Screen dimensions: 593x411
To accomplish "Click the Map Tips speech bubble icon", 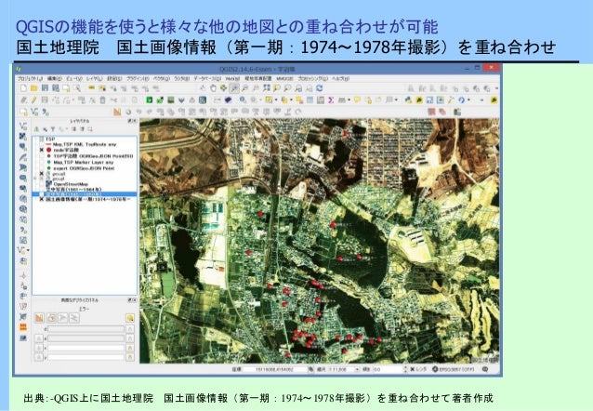I will click(357, 100).
